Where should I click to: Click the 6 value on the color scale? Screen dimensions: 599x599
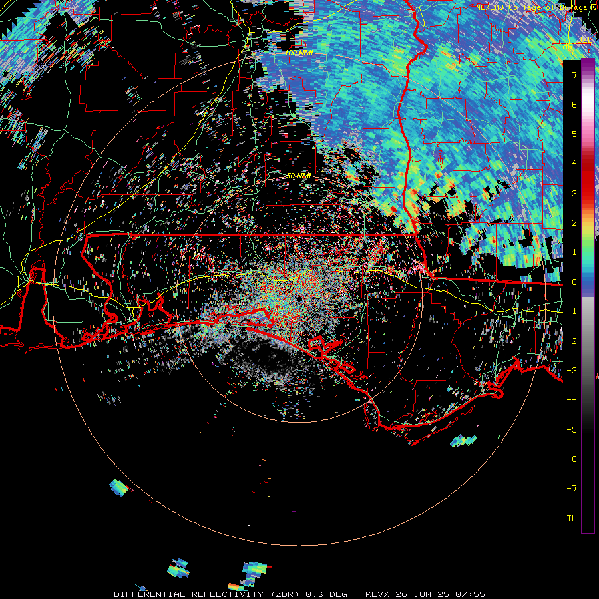pos(574,104)
